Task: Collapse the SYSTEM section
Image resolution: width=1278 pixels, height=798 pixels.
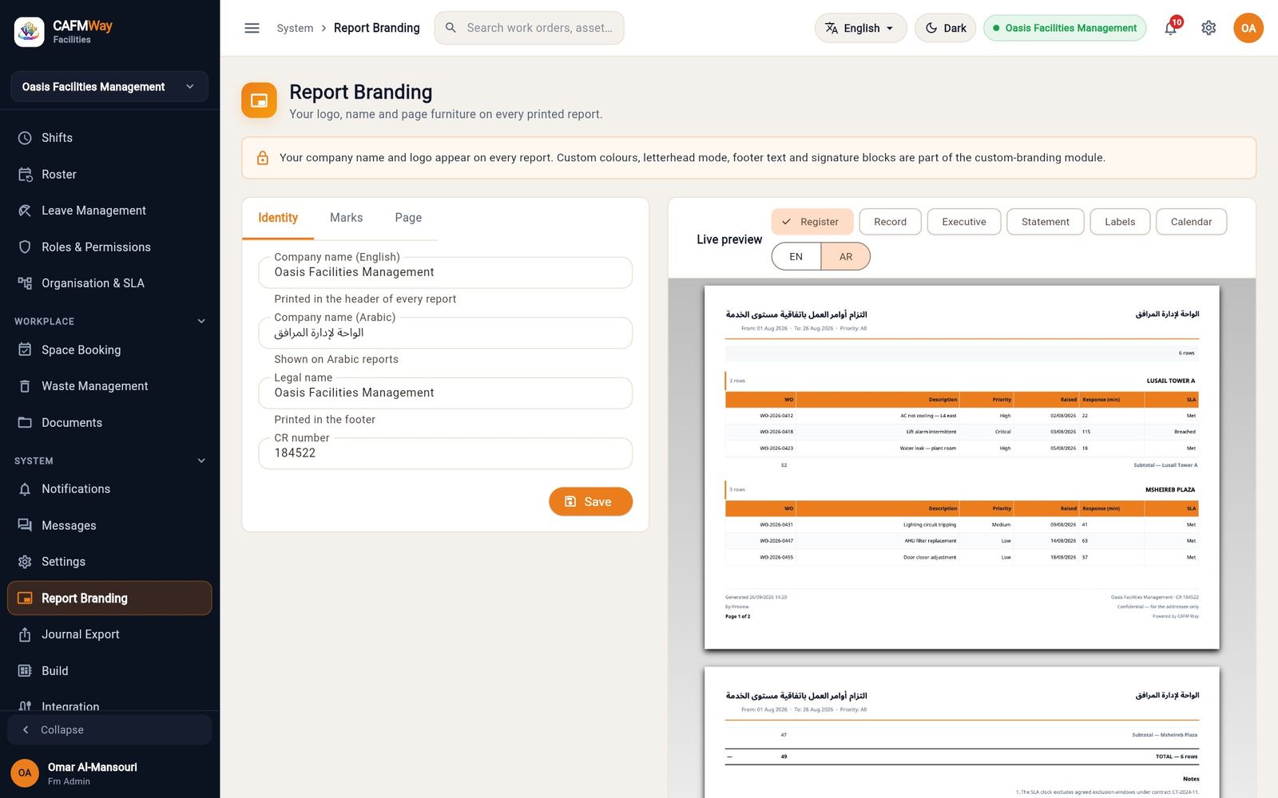Action: 201,461
